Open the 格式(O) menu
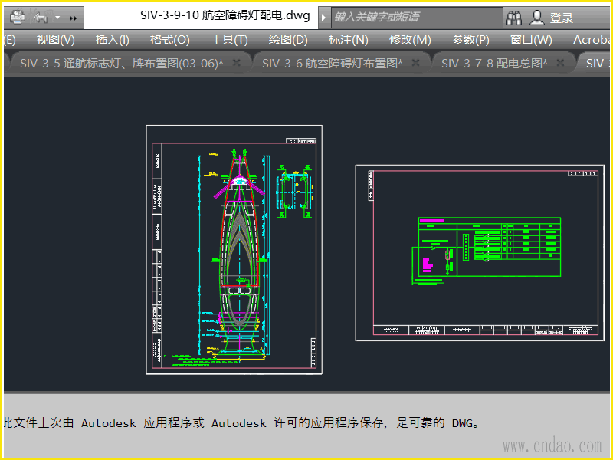The width and height of the screenshot is (613, 460). coord(169,40)
